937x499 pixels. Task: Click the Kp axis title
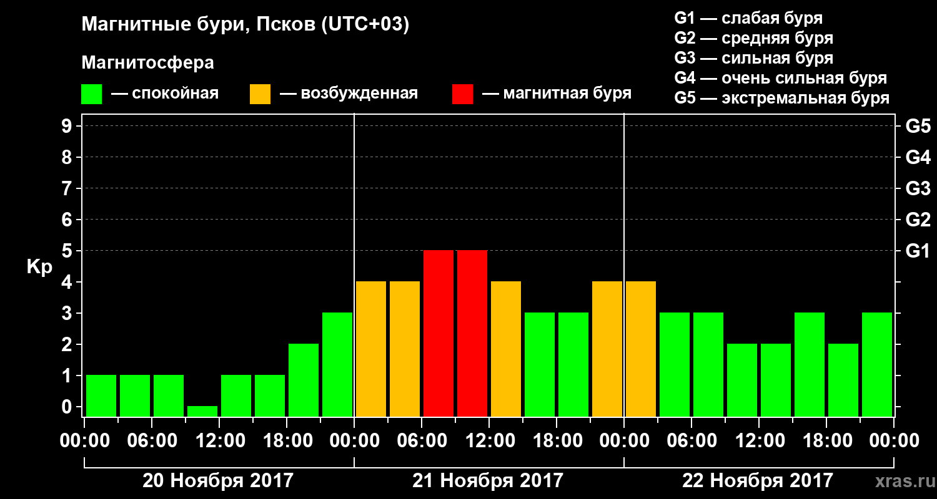click(x=39, y=268)
